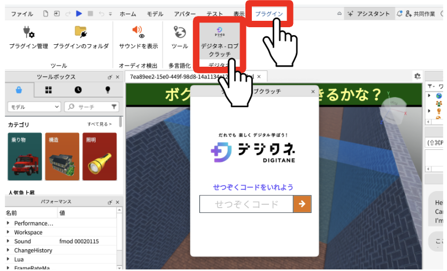The image size is (447, 271).
Task: Switch to the プラグイン ribbon tab
Action: click(x=269, y=14)
